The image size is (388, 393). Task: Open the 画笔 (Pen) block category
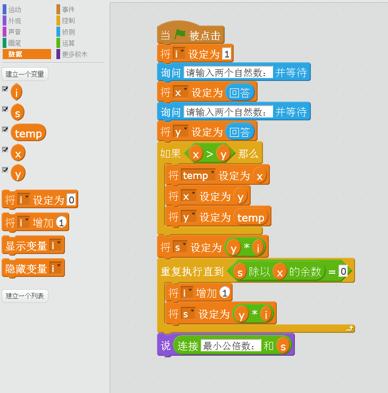pos(14,43)
